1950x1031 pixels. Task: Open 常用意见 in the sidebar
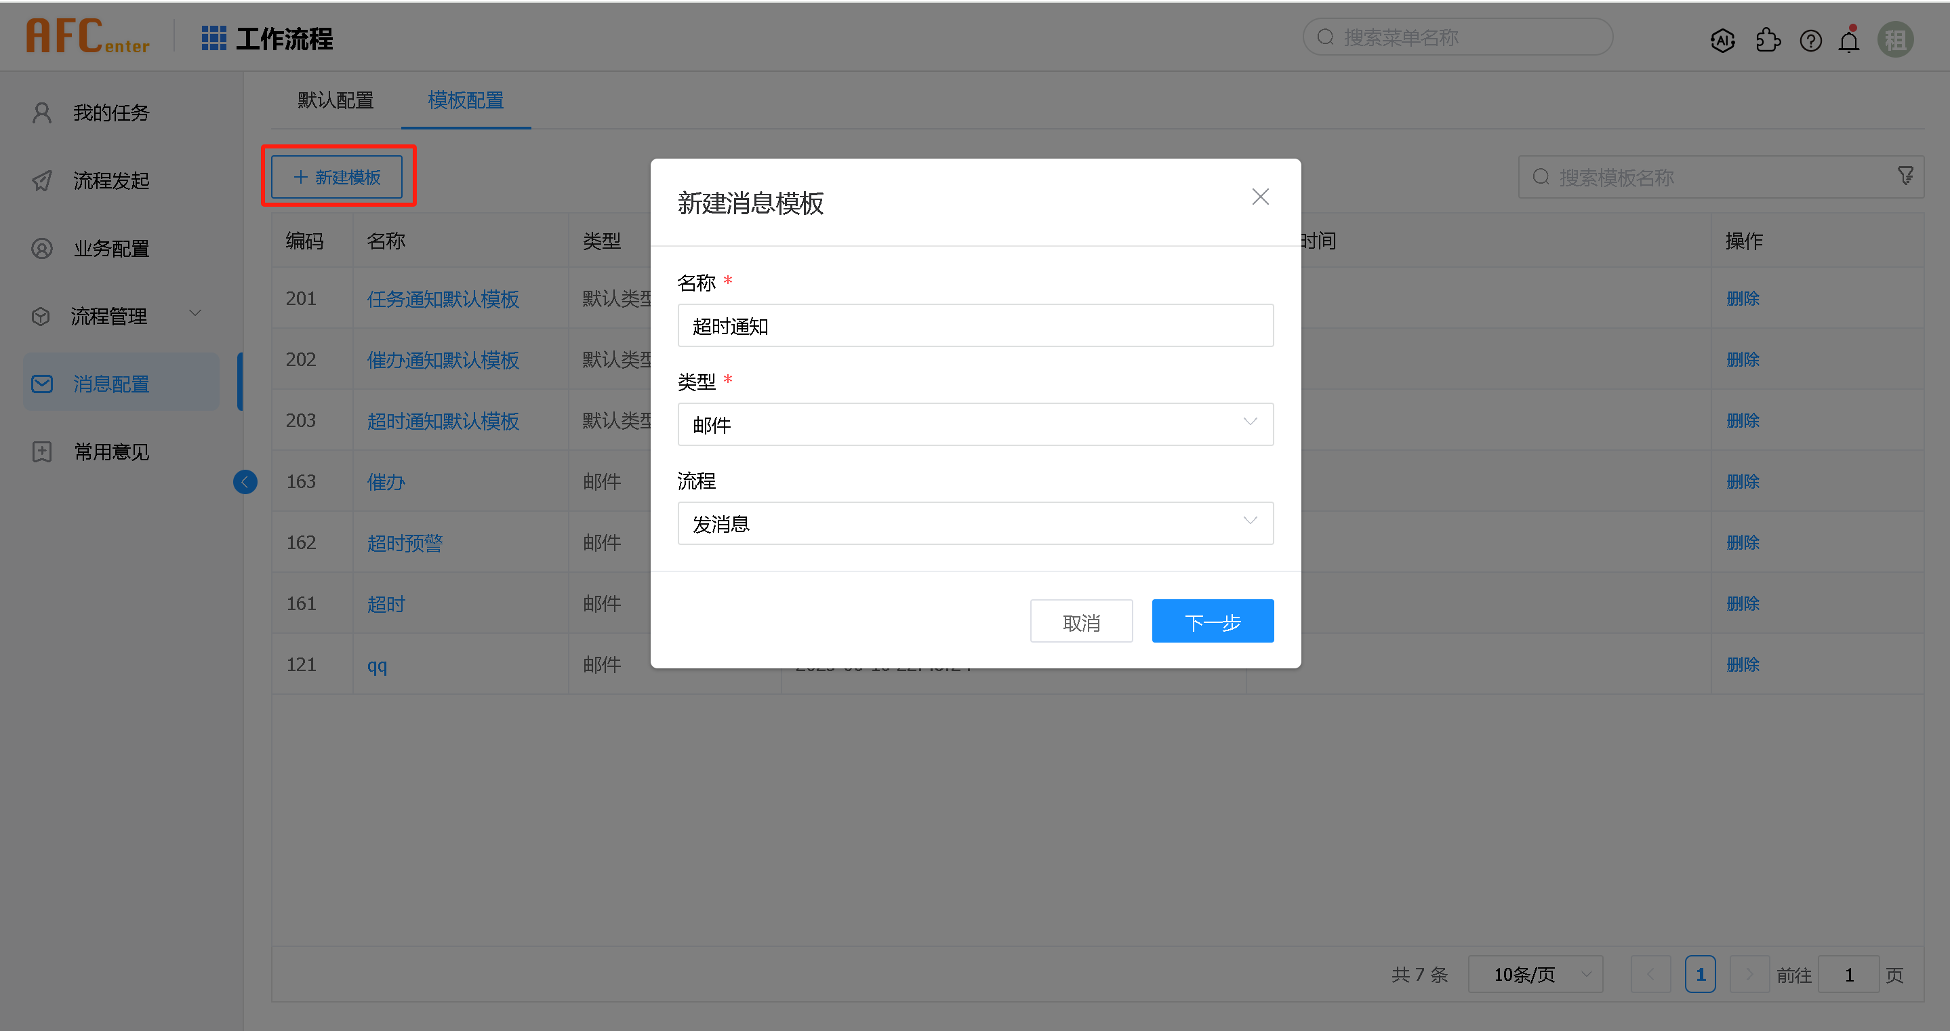point(111,452)
